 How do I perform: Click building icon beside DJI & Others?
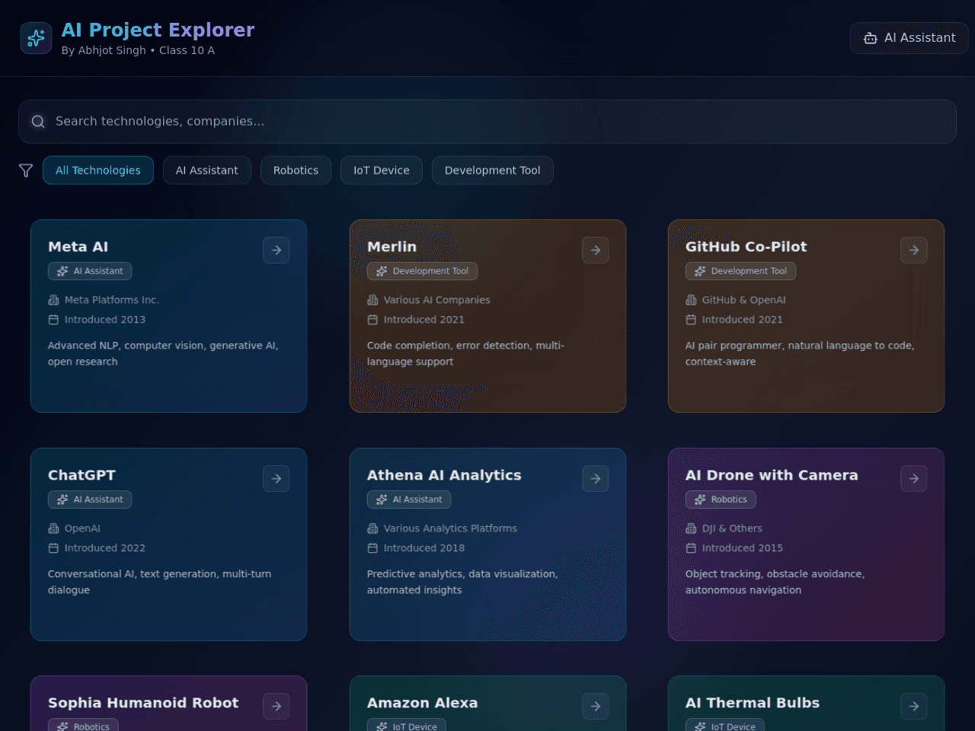(x=691, y=528)
